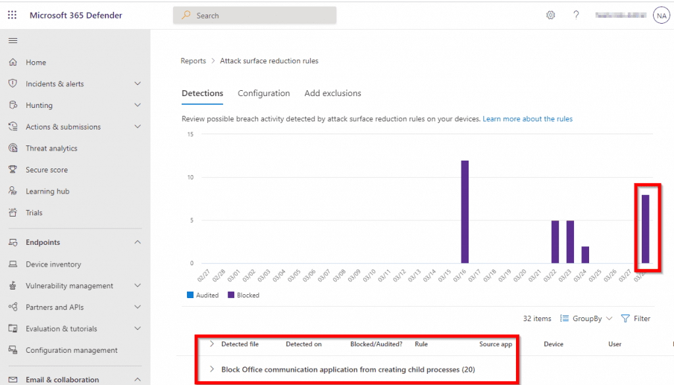Click the Evaluation & tutorials icon
Image resolution: width=674 pixels, height=385 pixels.
[x=13, y=328]
